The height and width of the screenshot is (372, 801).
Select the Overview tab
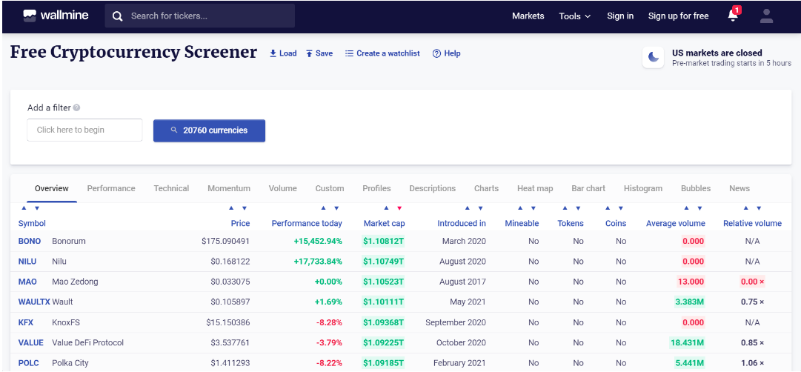tap(52, 188)
